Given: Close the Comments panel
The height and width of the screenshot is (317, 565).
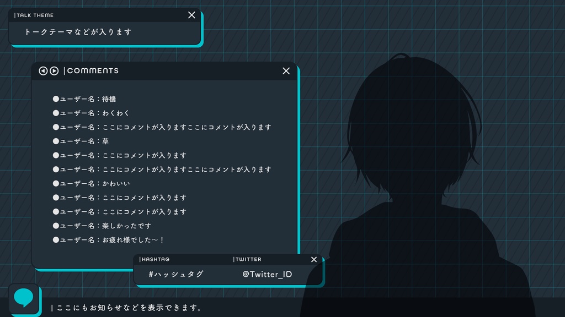Looking at the screenshot, I should 286,70.
